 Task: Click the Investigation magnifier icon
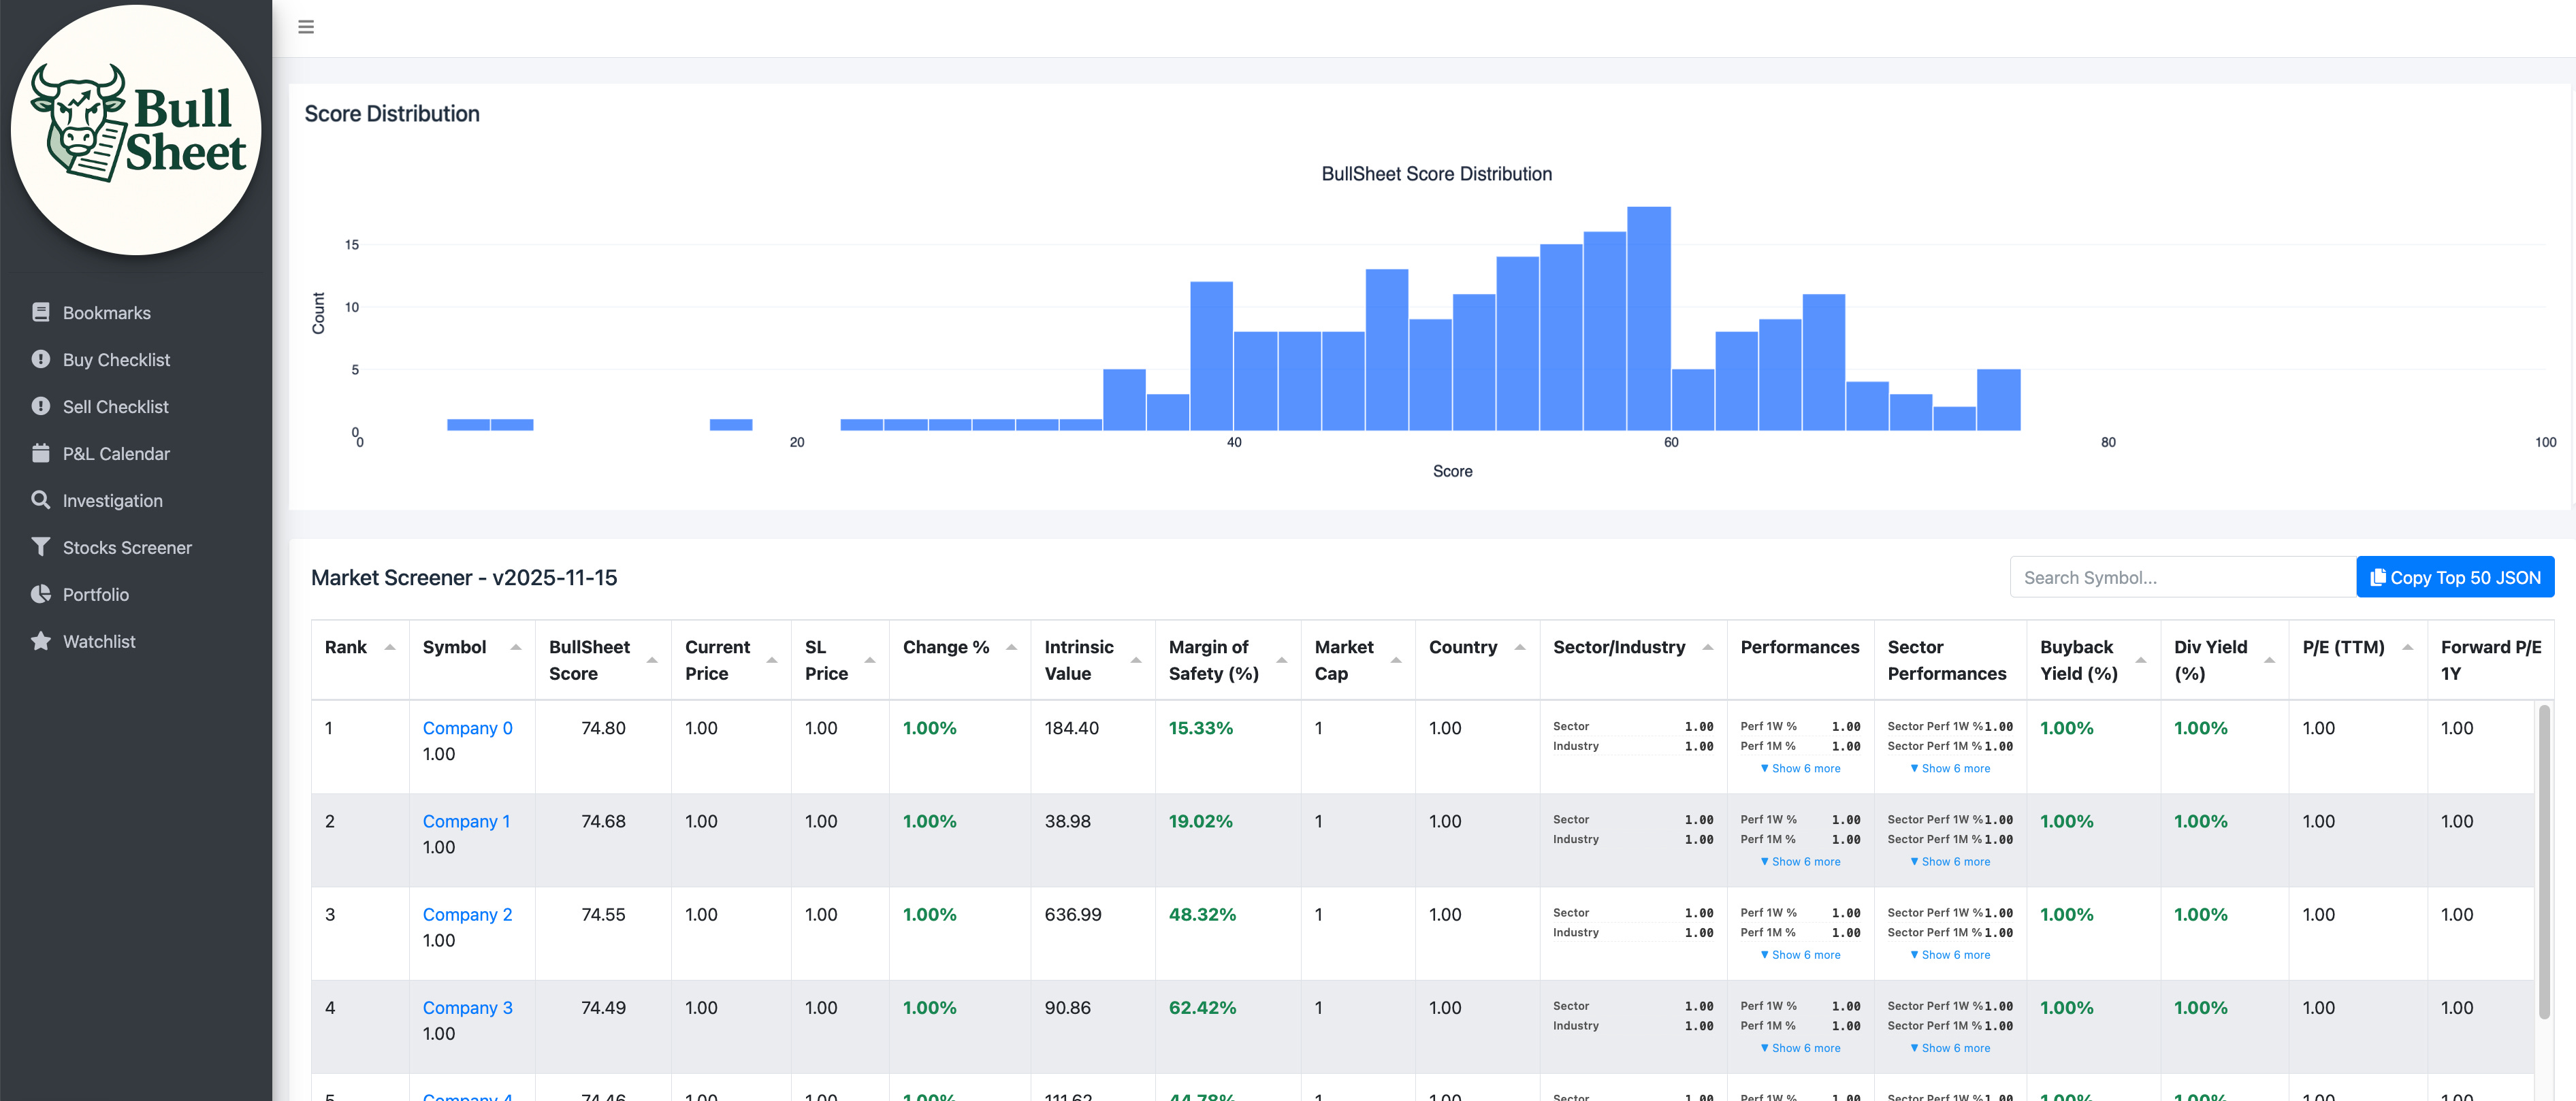[x=41, y=500]
